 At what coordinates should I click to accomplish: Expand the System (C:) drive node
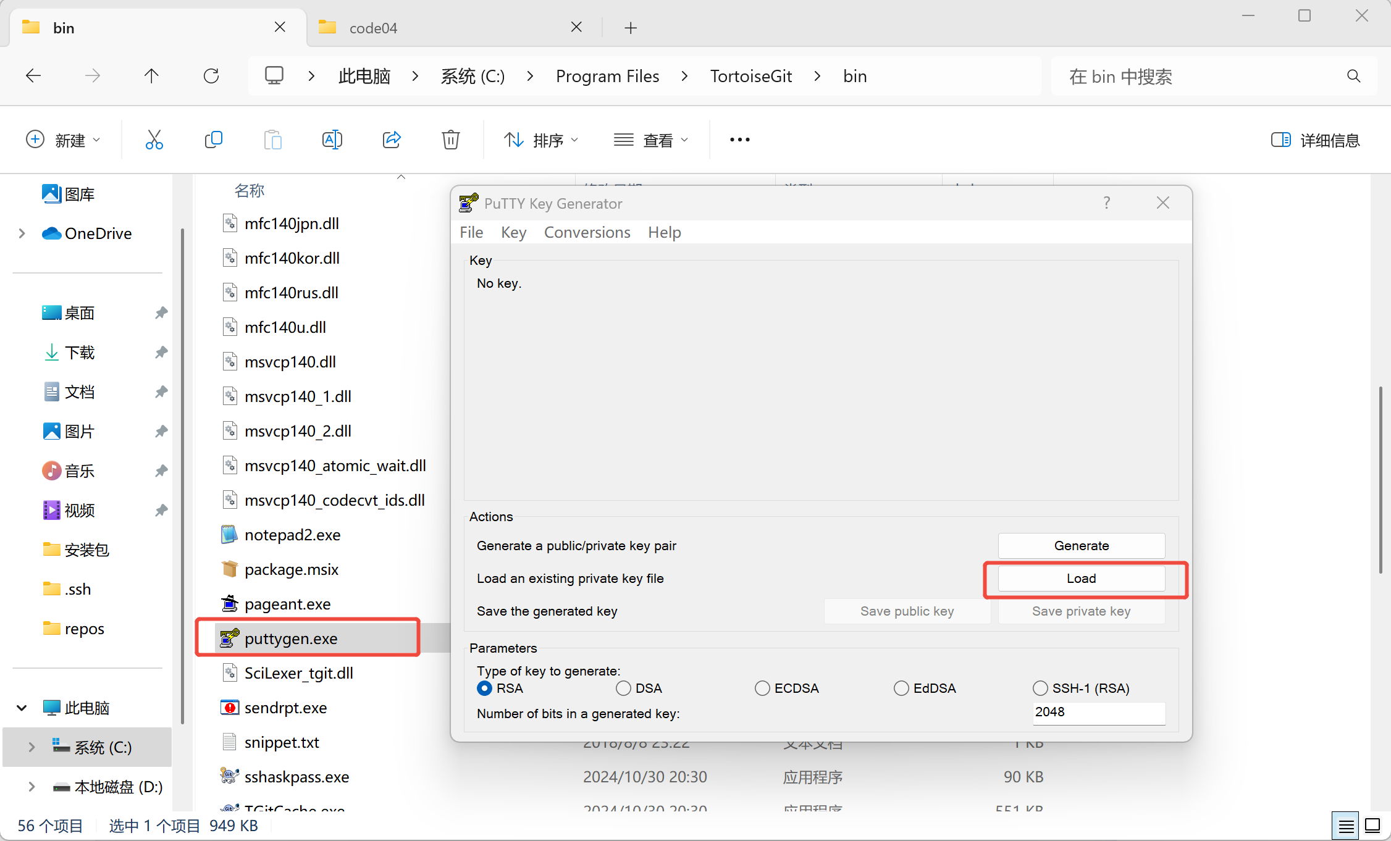(x=32, y=747)
